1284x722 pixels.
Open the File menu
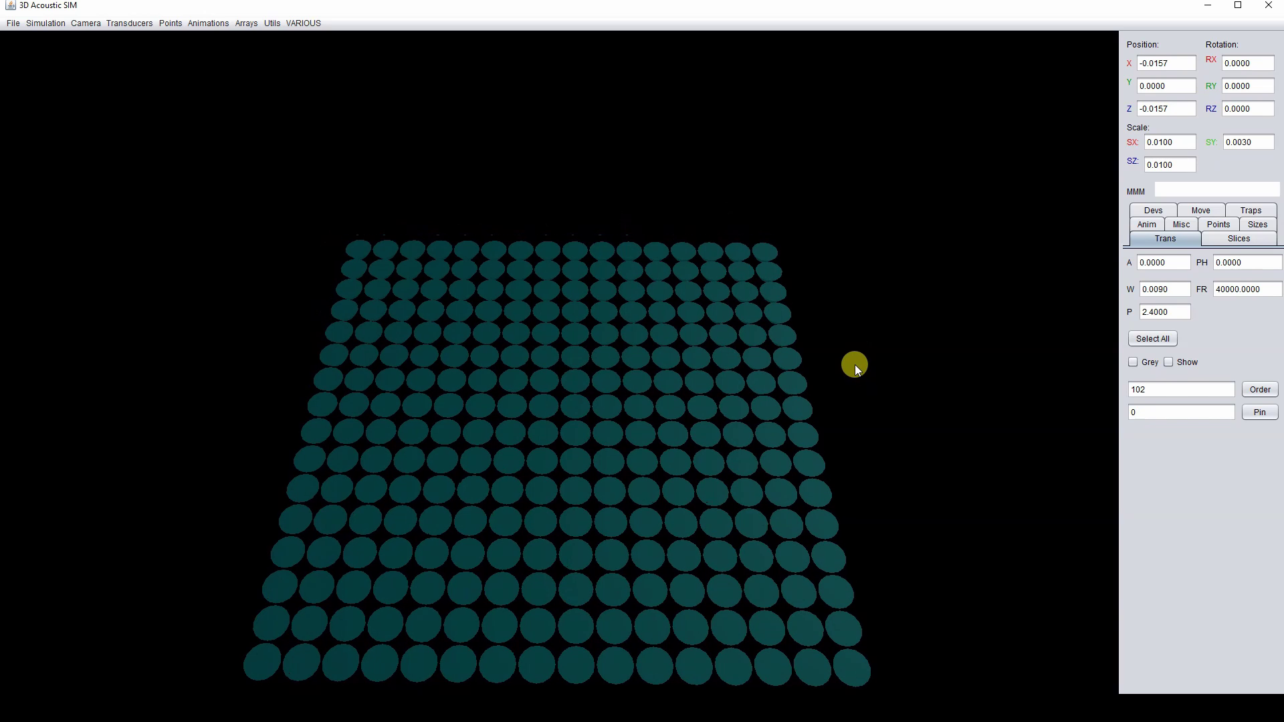[13, 23]
